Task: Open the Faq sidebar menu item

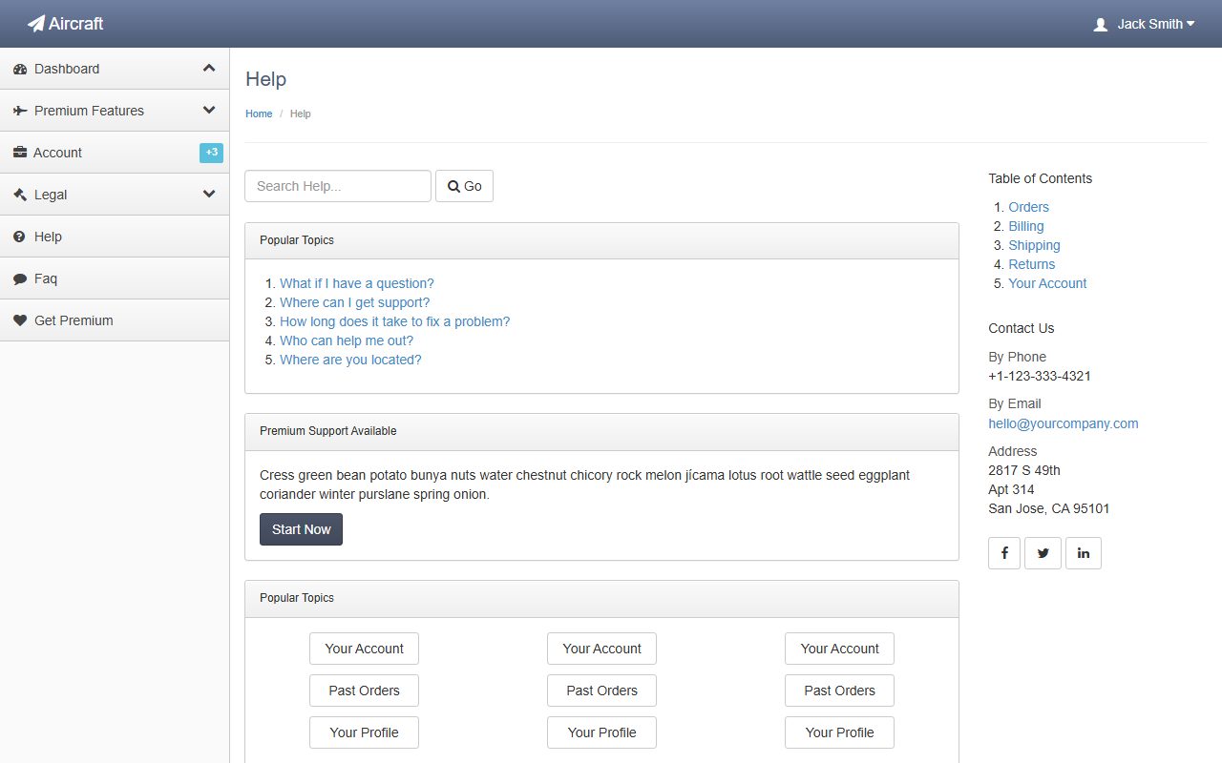Action: 115,278
